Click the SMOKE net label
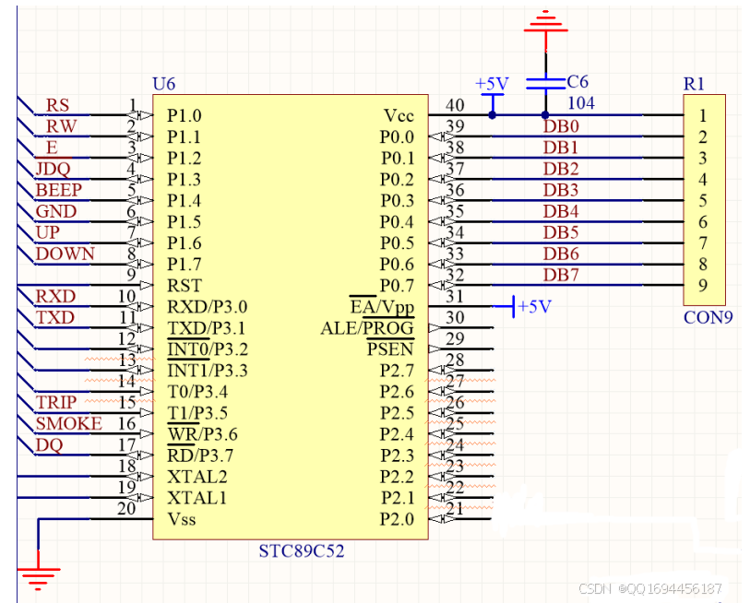The width and height of the screenshot is (750, 603). coord(69,423)
